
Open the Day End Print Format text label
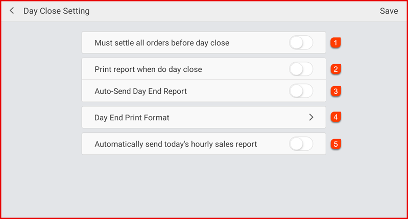pos(132,118)
